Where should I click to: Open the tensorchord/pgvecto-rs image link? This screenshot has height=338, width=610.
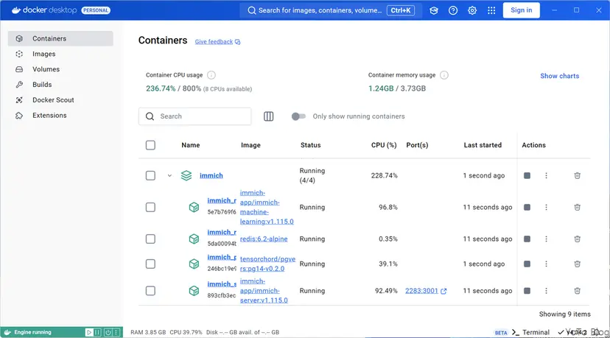pyautogui.click(x=267, y=264)
